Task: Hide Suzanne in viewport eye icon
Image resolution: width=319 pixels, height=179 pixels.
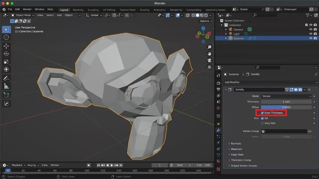Action: tap(311, 38)
